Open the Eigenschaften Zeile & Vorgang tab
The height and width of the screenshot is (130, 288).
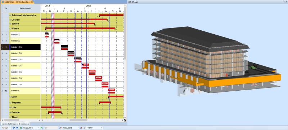[x=15, y=124]
